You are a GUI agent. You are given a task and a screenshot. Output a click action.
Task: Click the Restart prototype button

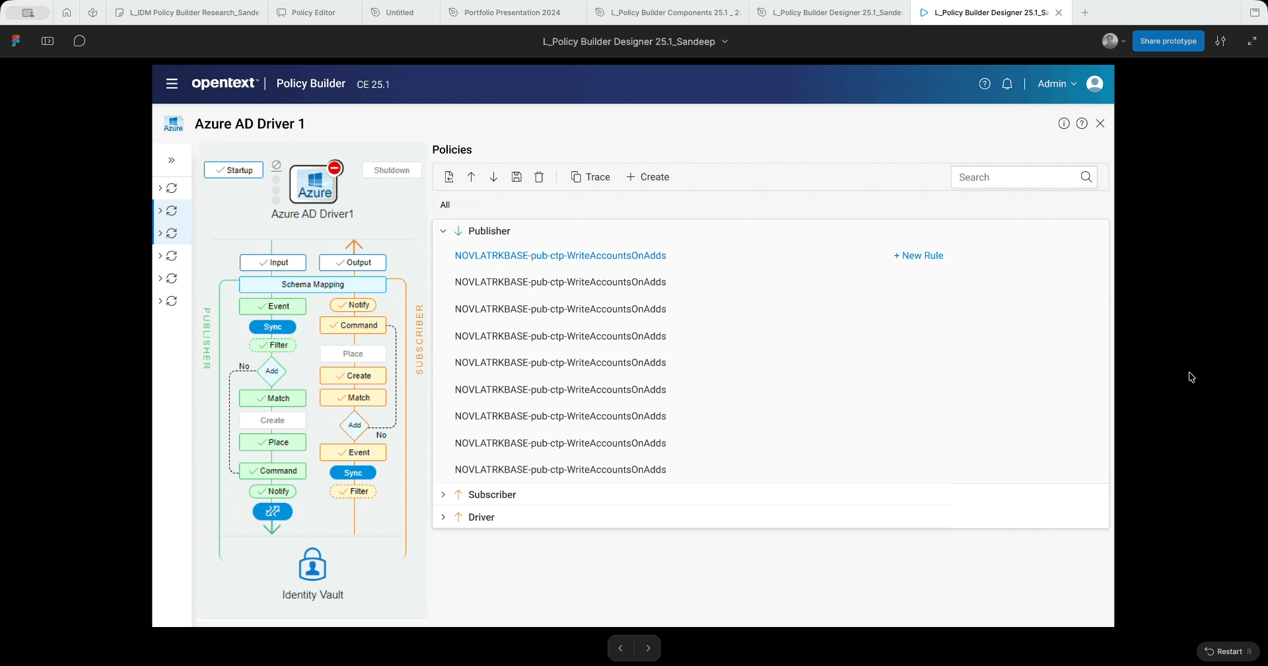[x=1228, y=651]
